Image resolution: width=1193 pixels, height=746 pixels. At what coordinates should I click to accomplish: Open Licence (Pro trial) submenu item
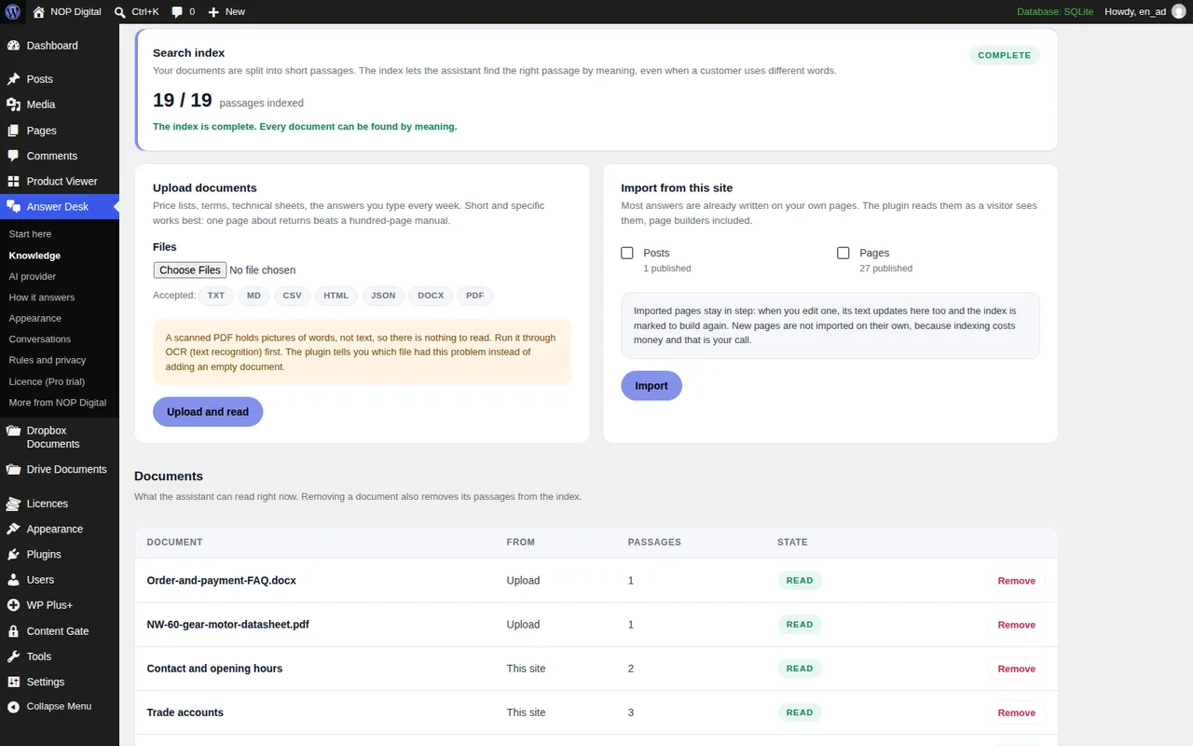pyautogui.click(x=47, y=381)
